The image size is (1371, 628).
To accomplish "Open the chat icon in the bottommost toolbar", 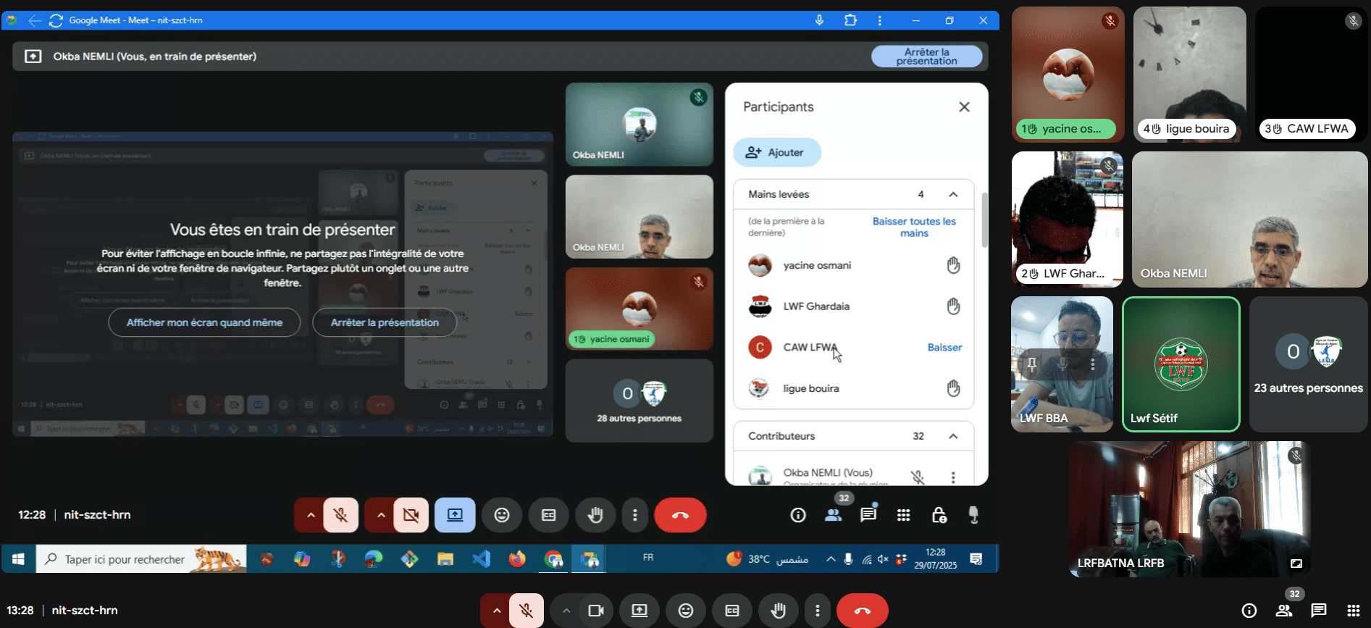I will tap(1318, 611).
